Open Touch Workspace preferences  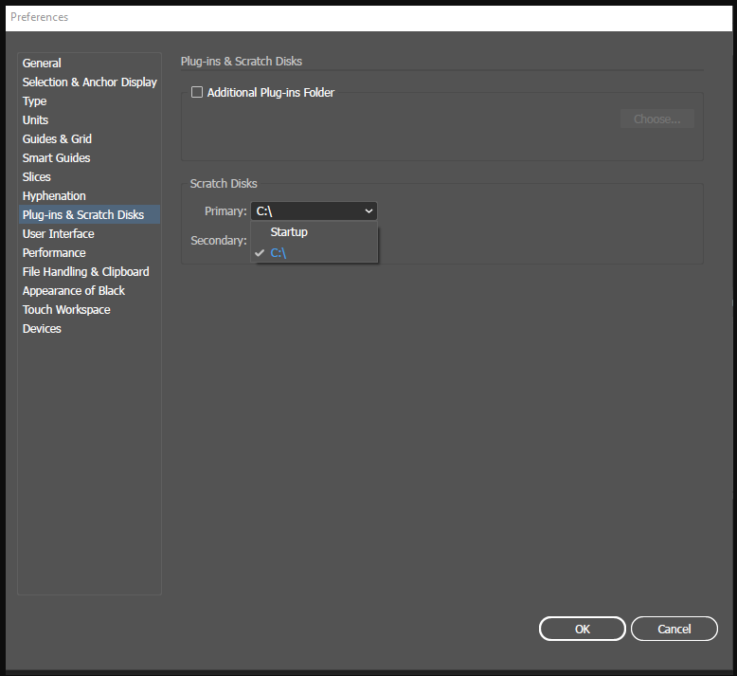point(89,309)
